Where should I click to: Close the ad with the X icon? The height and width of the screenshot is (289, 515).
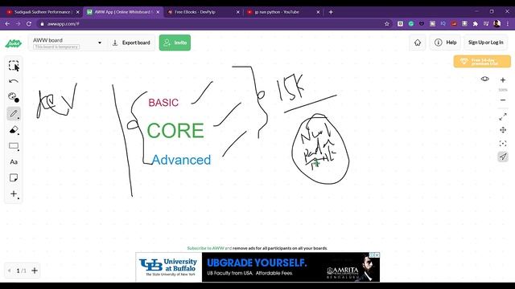(x=377, y=255)
